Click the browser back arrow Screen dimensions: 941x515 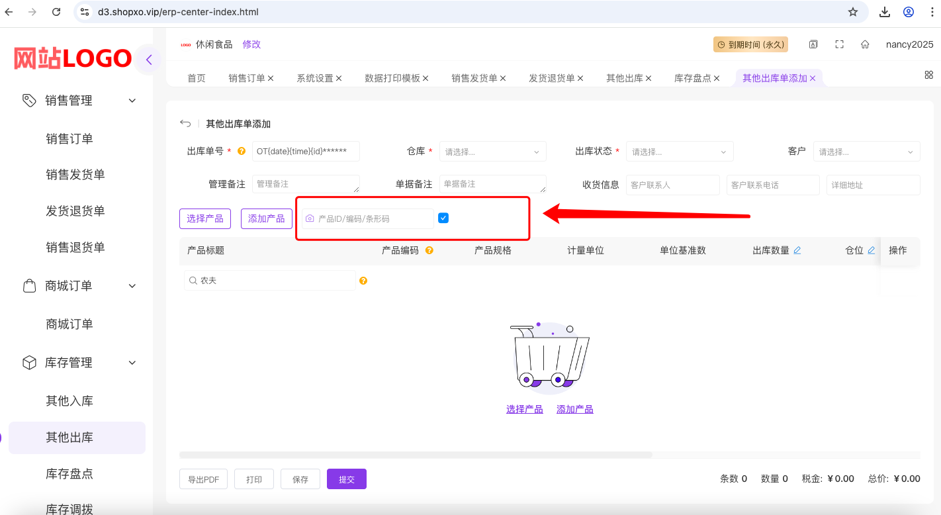[9, 12]
